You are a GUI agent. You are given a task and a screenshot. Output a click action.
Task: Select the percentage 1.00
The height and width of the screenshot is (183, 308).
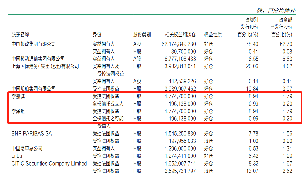point(253,141)
